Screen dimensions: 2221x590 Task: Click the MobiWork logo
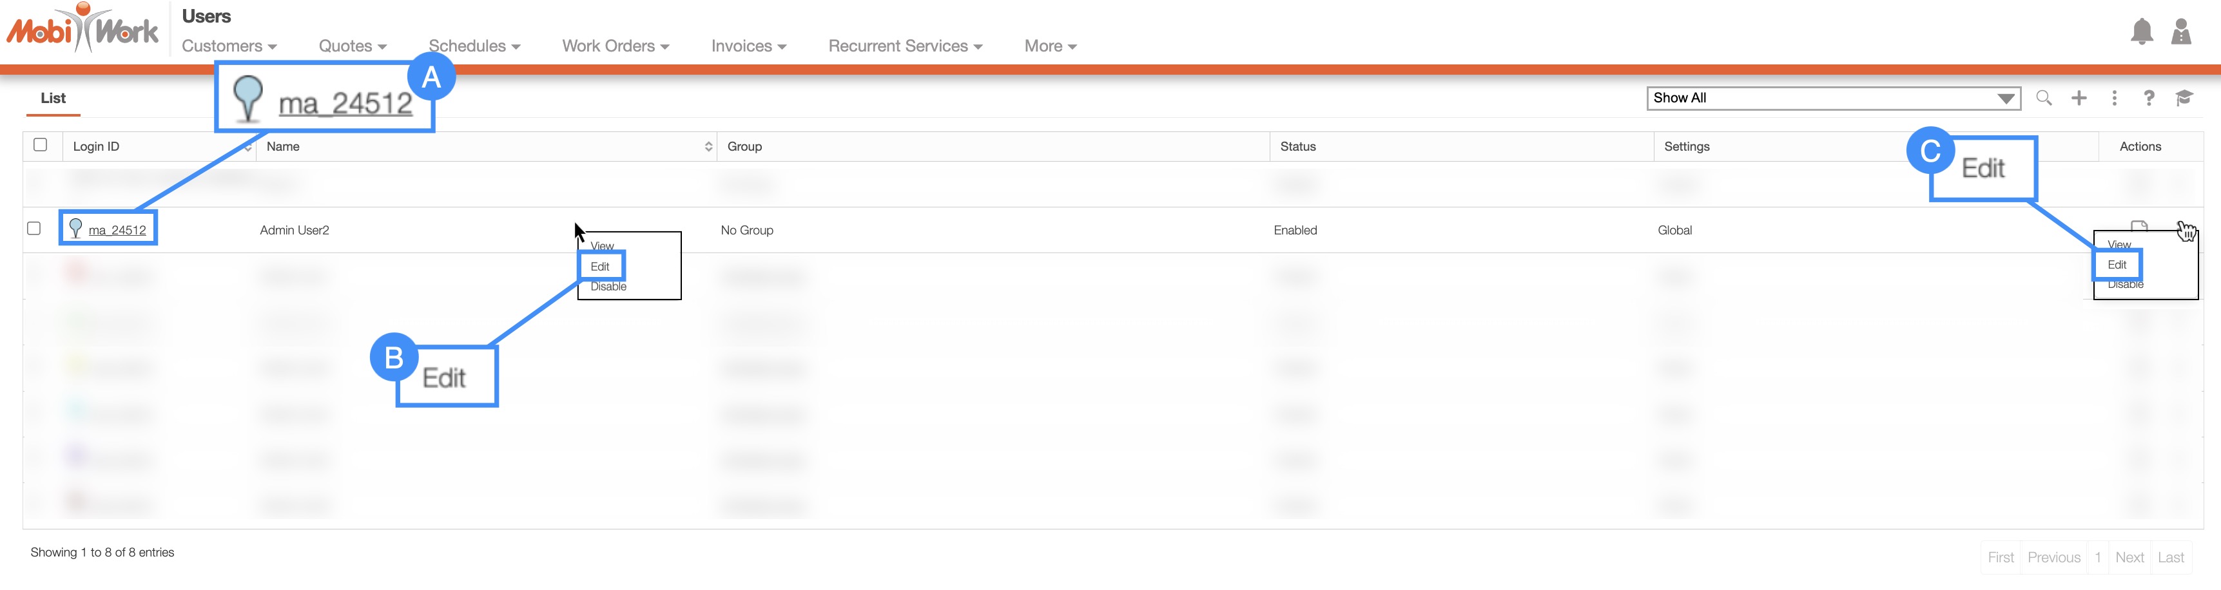point(82,30)
